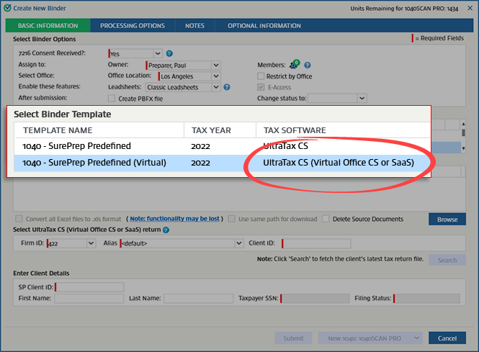Click the SP Client ID input field

(x=89, y=287)
